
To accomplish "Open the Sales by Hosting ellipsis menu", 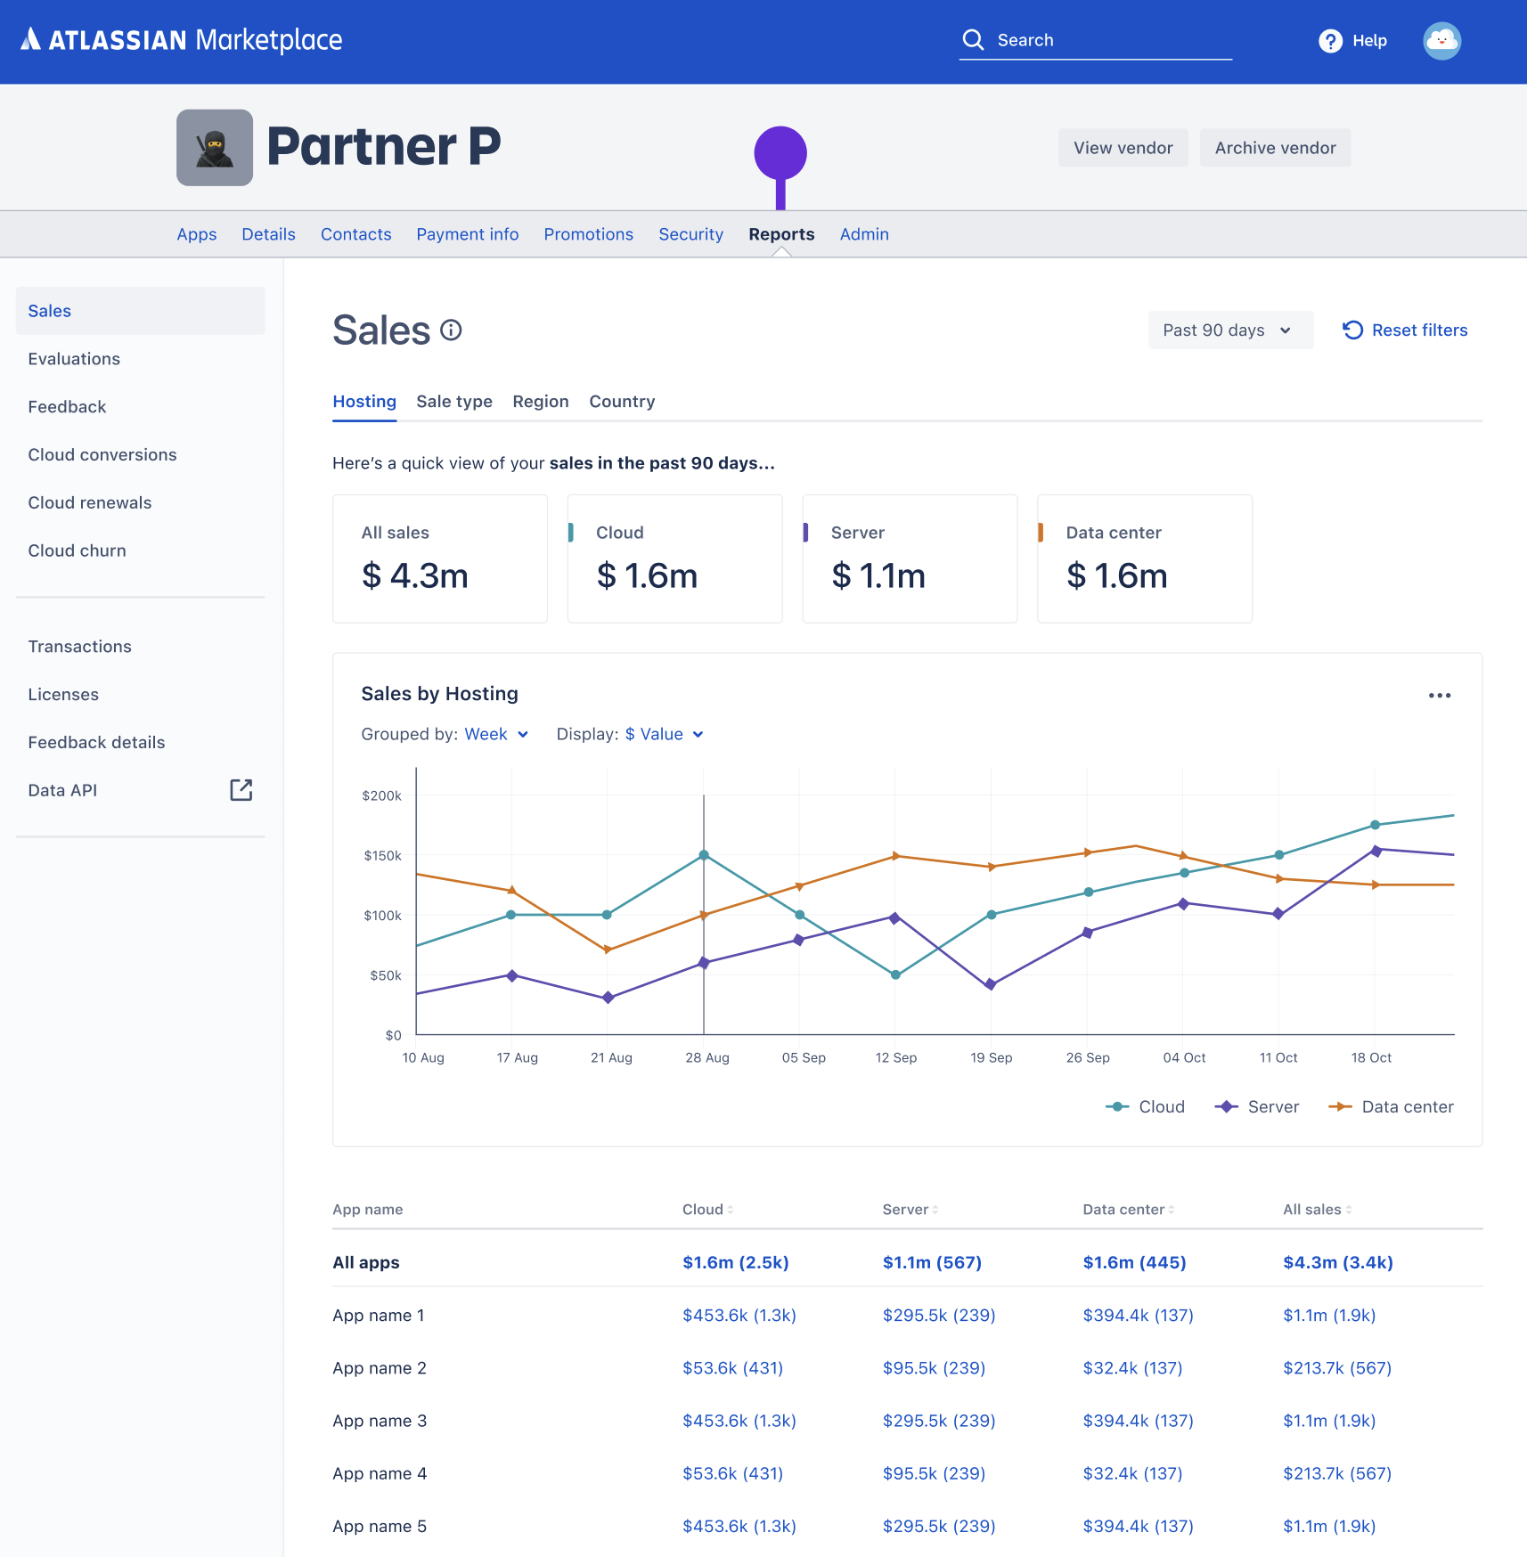I will [1440, 695].
